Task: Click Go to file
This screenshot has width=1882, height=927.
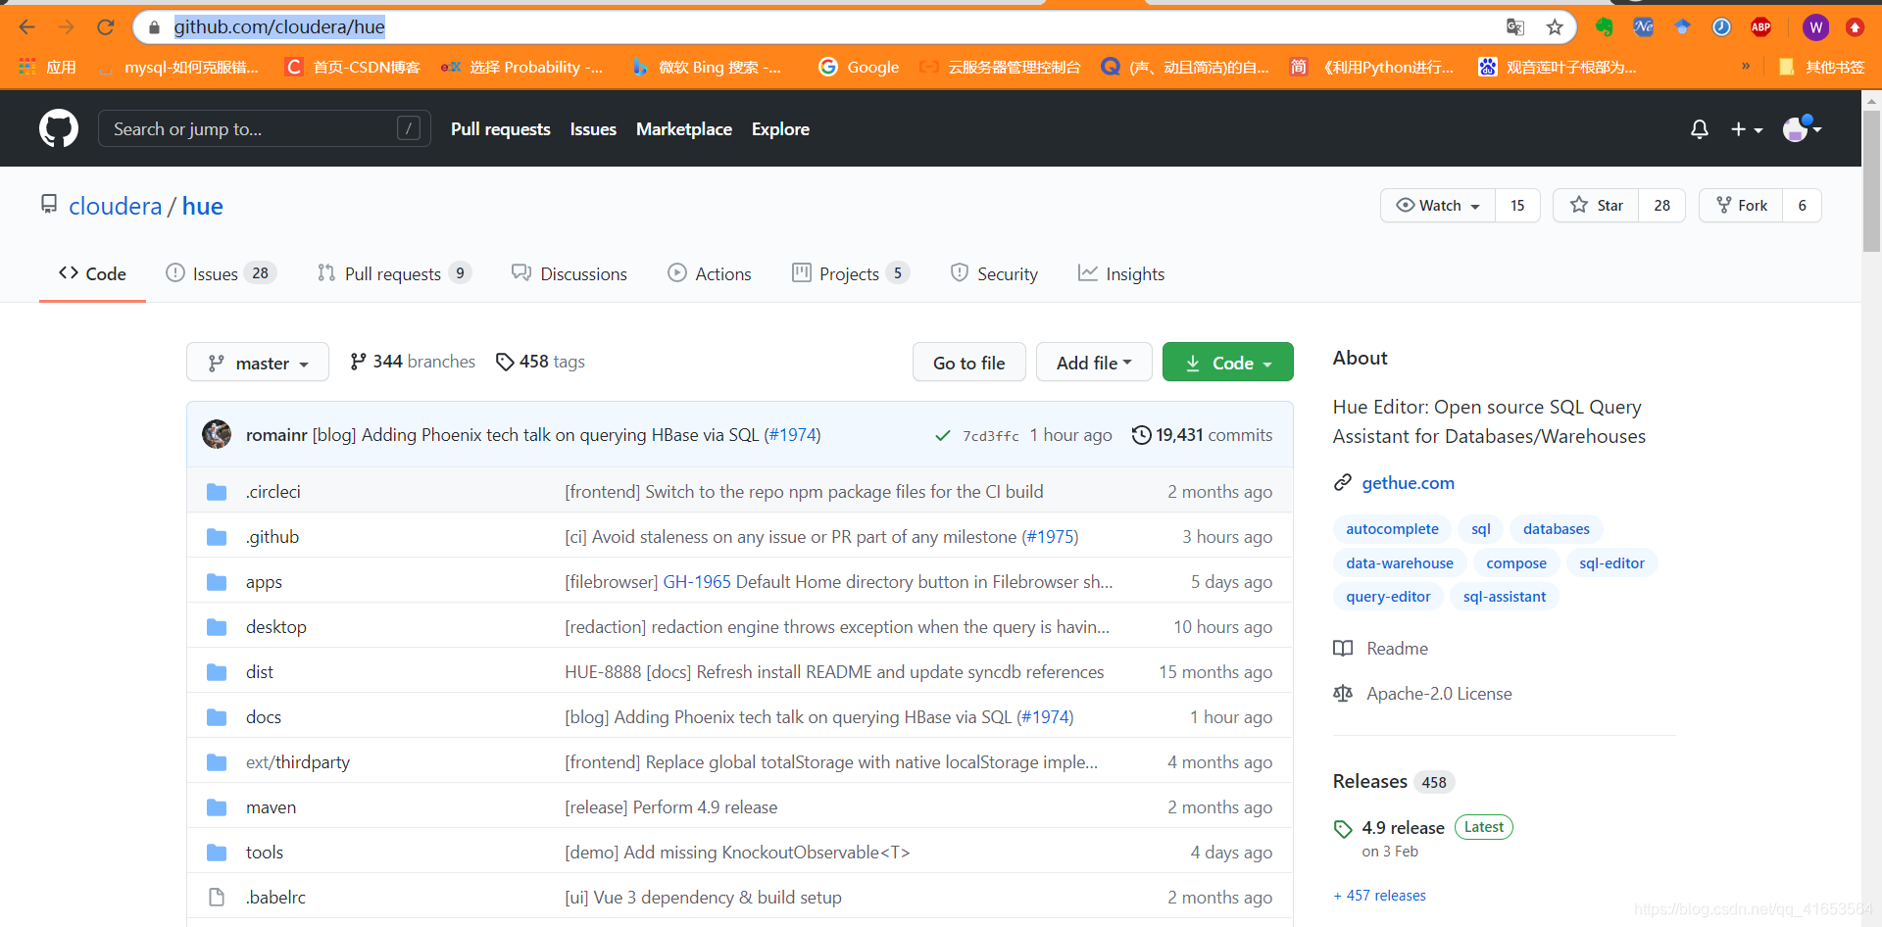Action: [968, 363]
